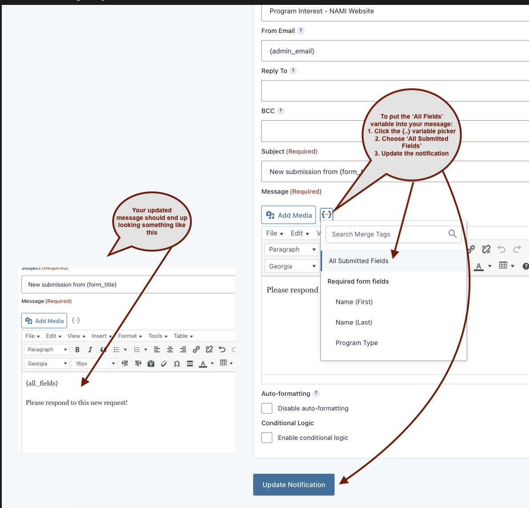Screen dimensions: 529x508
Task: Check the Disable auto-formatting checkbox
Action: click(267, 408)
